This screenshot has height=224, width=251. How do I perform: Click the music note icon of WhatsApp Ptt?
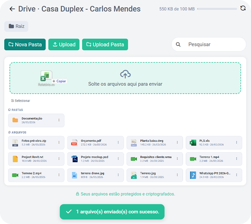tap(193, 175)
